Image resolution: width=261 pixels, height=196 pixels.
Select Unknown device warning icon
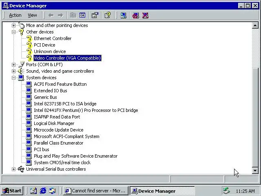pyautogui.click(x=29, y=51)
